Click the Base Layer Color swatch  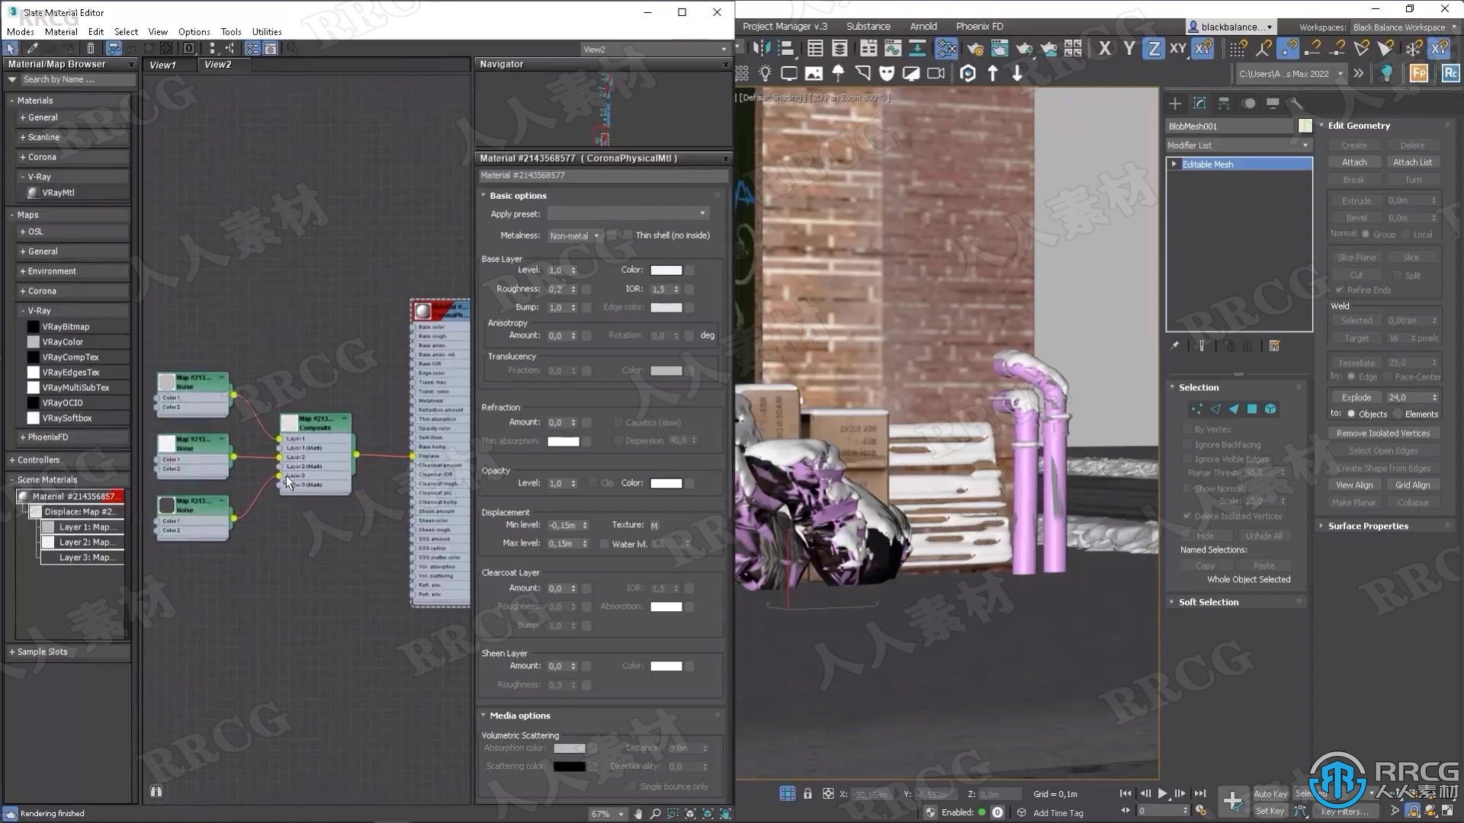click(665, 269)
